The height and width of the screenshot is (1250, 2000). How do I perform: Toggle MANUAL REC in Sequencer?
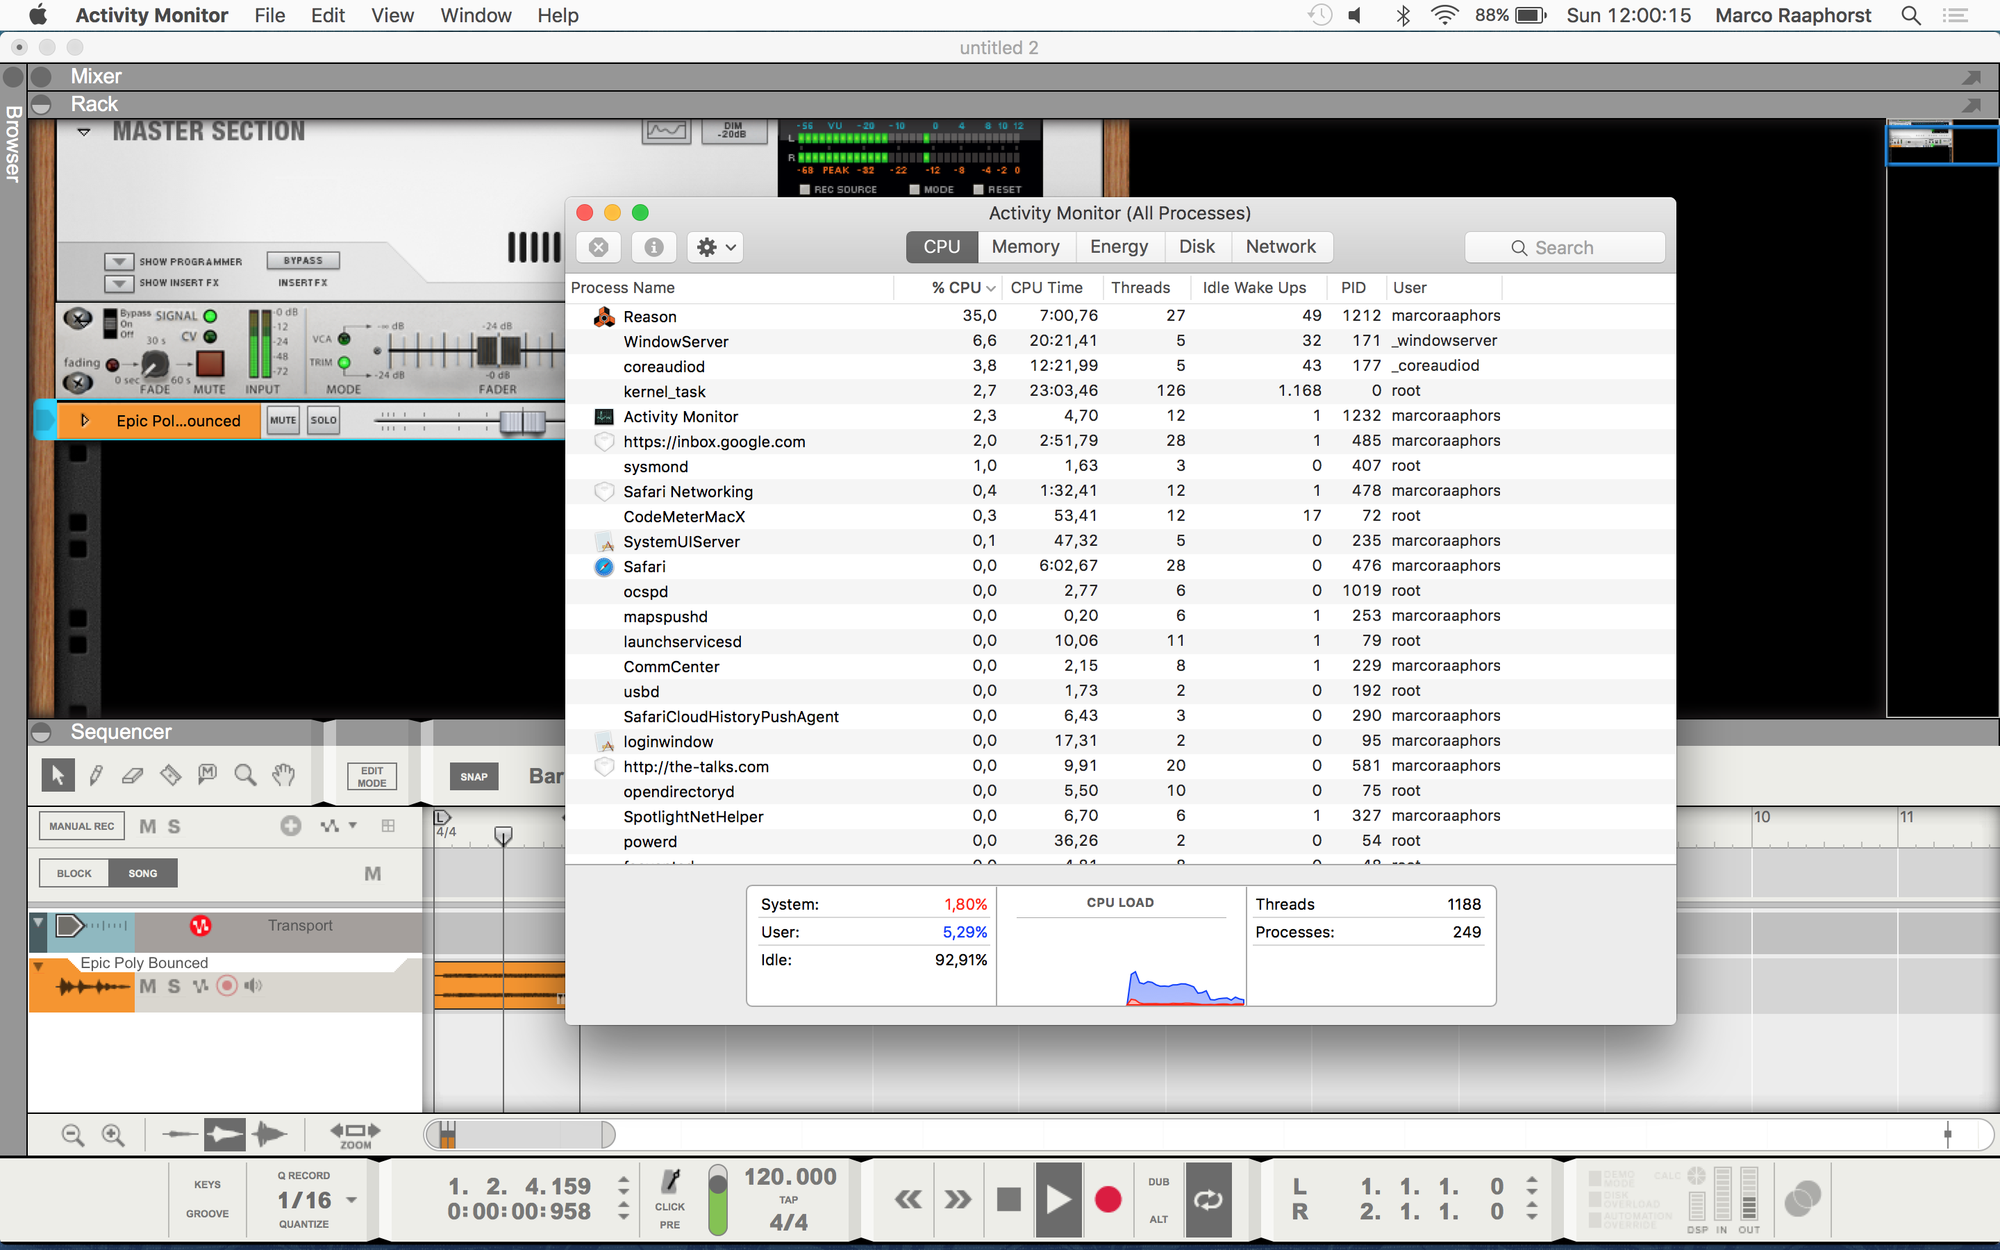(x=82, y=826)
